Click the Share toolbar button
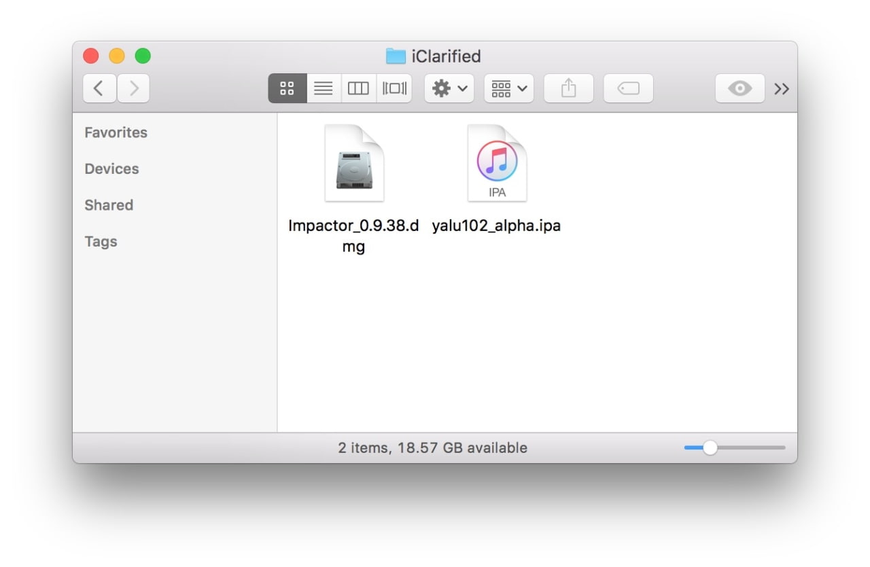Image resolution: width=870 pixels, height=567 pixels. coord(568,88)
